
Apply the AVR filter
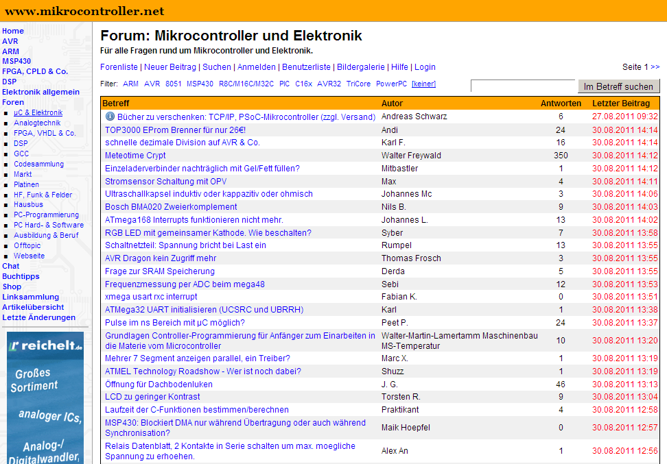(152, 84)
